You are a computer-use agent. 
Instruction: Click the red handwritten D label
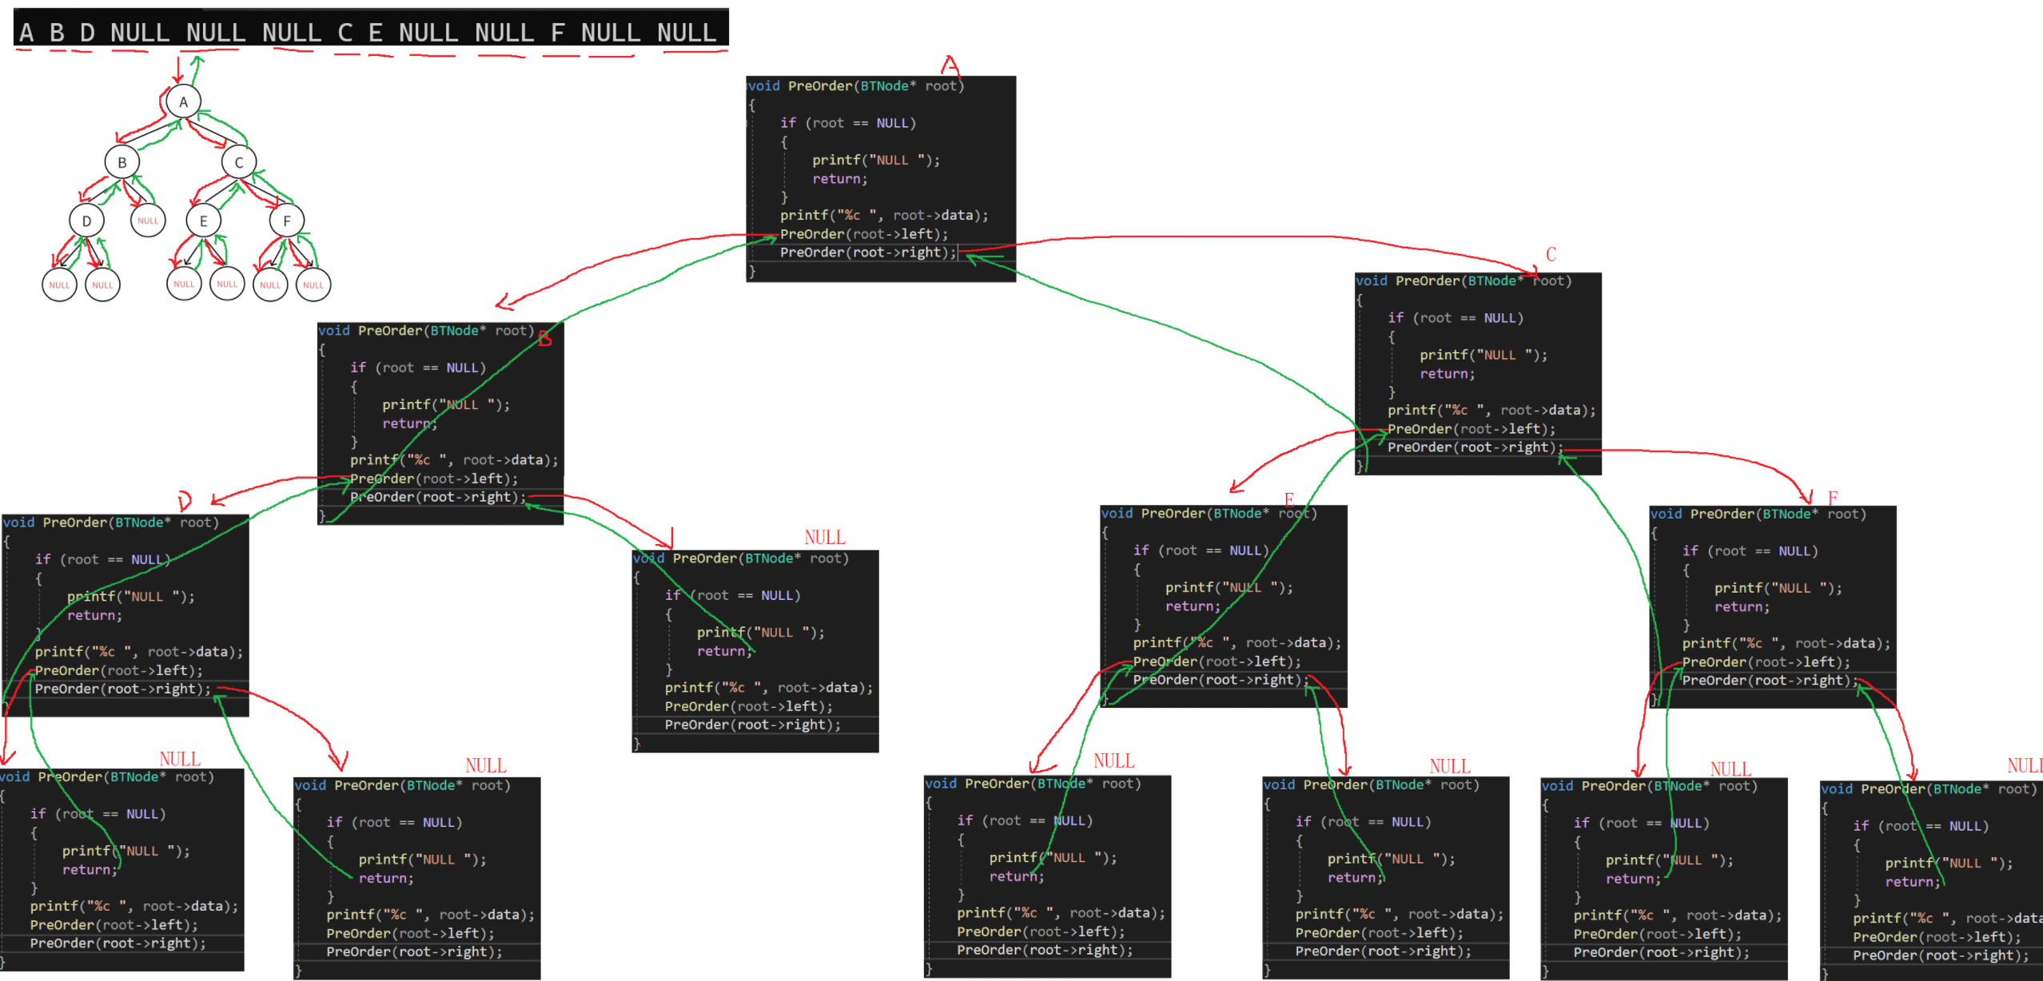coord(185,501)
